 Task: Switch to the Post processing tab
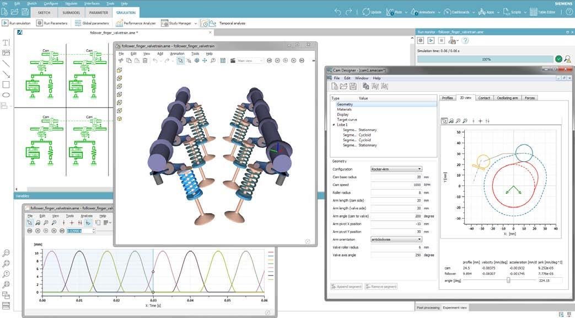point(428,308)
